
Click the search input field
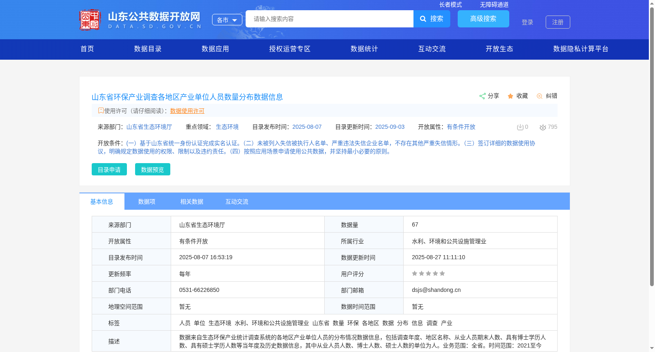point(330,19)
